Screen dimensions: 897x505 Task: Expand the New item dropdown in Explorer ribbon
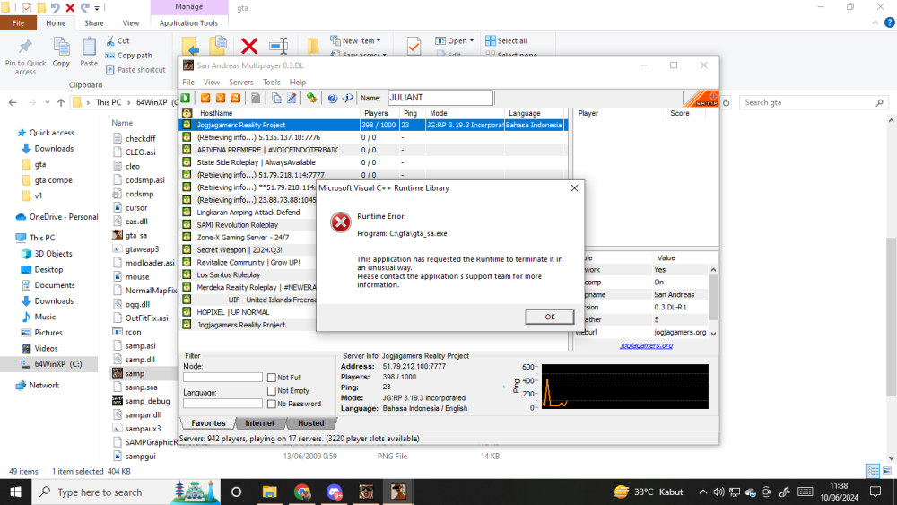[379, 41]
